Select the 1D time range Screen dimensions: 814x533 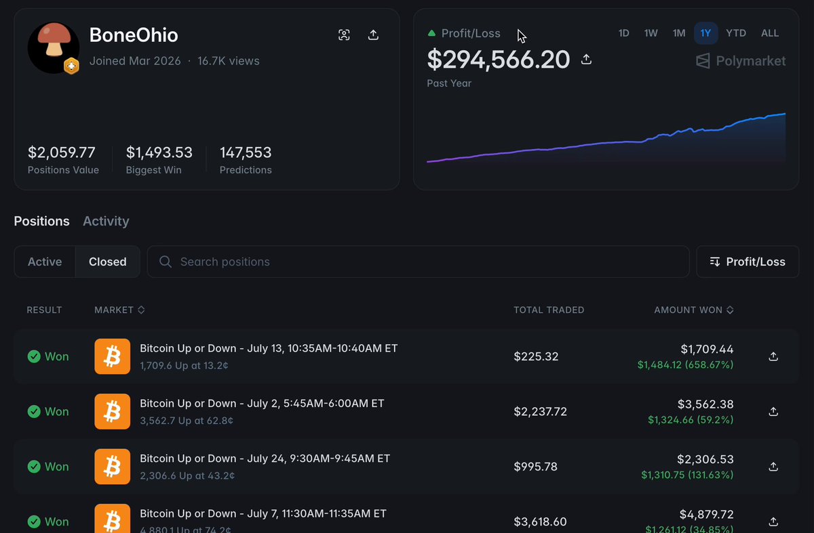[x=623, y=33]
